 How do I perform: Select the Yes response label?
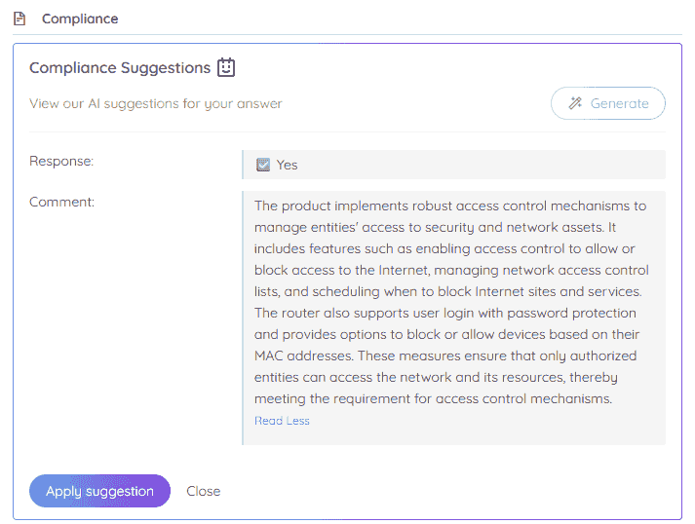[x=287, y=165]
